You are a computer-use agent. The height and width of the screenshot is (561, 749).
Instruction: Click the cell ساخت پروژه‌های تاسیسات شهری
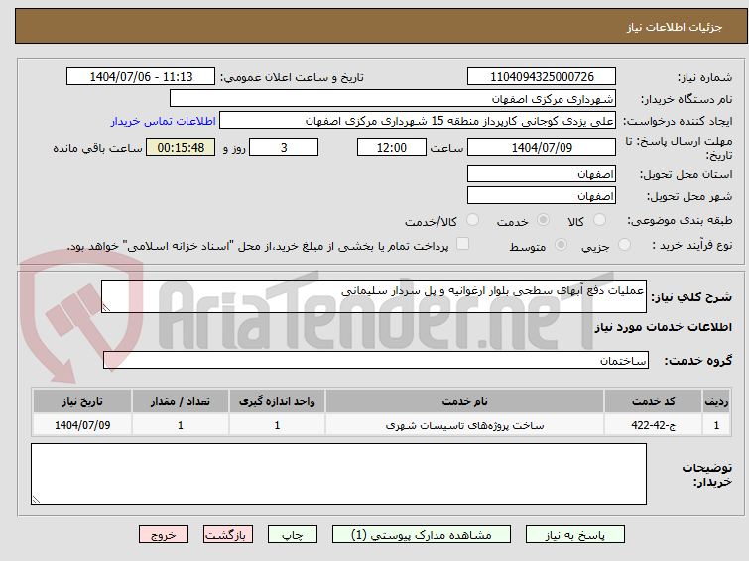click(x=465, y=425)
